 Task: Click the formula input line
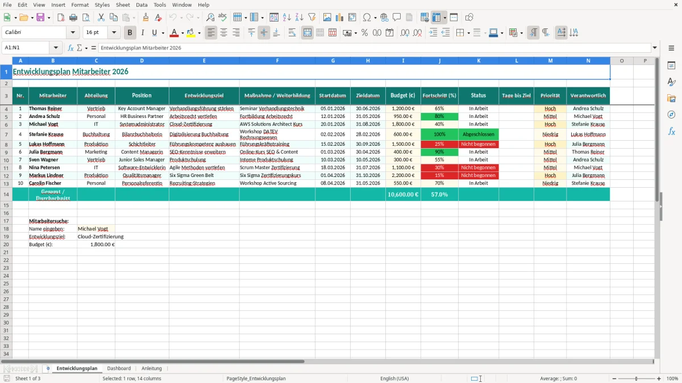coord(374,48)
